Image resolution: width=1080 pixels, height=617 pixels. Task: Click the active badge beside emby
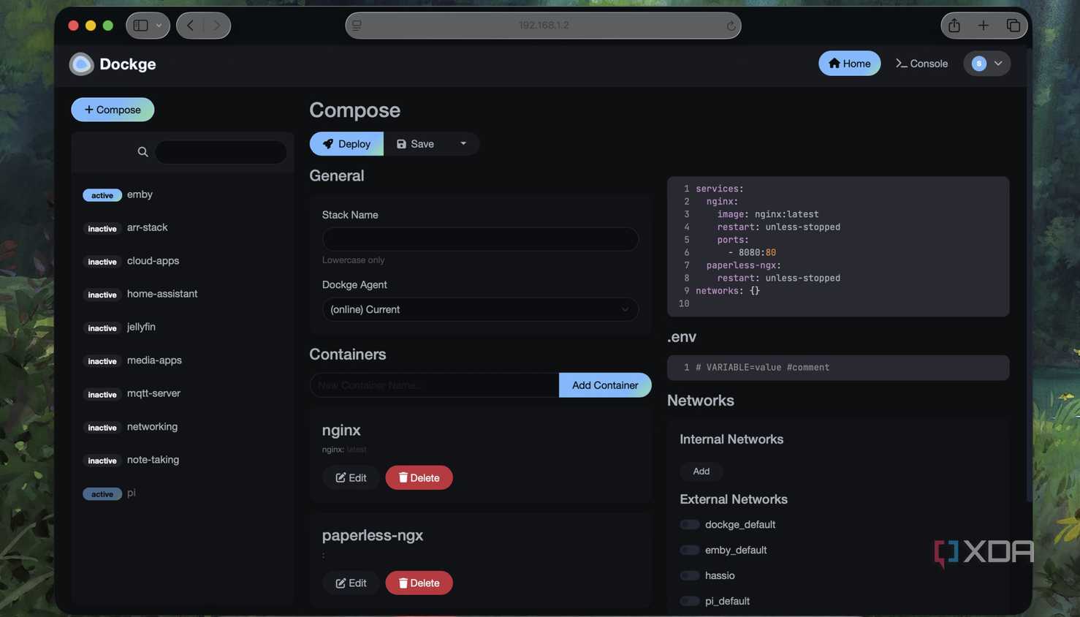click(102, 195)
